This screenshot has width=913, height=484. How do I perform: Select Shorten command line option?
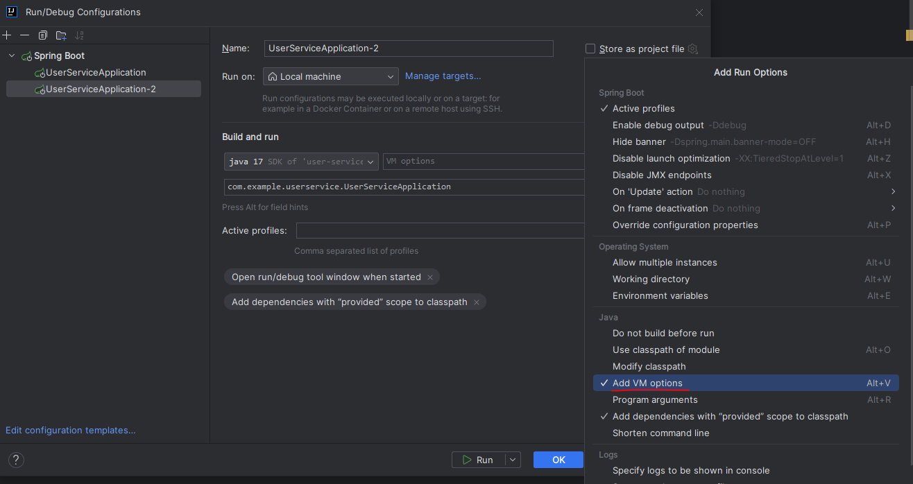point(746,433)
